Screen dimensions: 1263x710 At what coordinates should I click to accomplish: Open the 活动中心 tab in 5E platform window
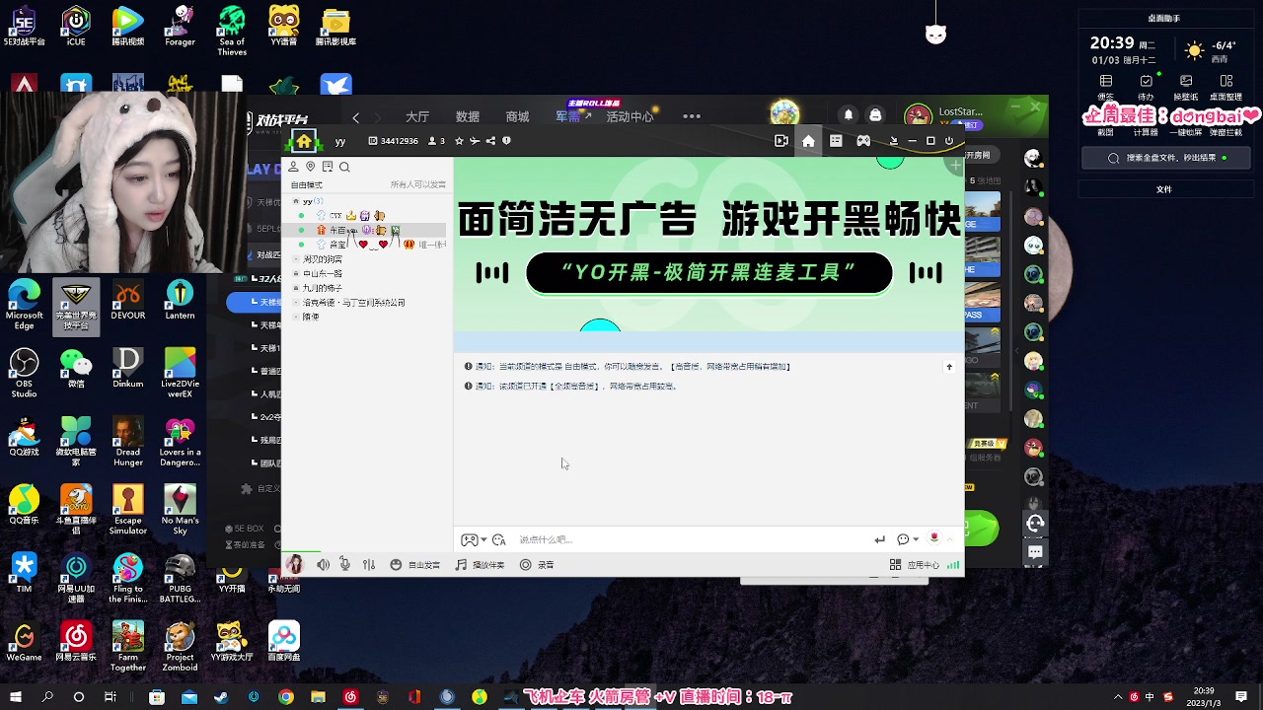630,116
